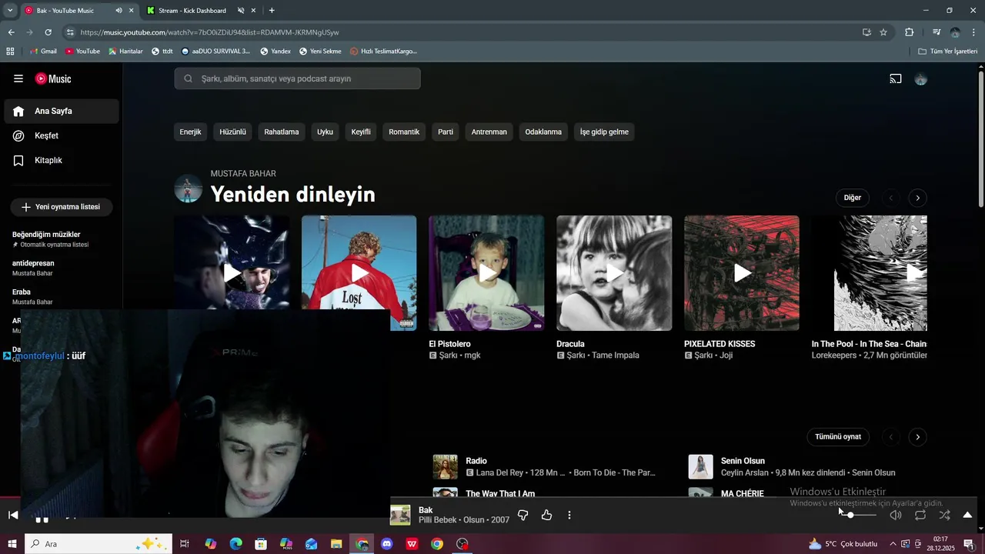Open the tab search dropdown arrow
The image size is (985, 554).
[x=10, y=11]
